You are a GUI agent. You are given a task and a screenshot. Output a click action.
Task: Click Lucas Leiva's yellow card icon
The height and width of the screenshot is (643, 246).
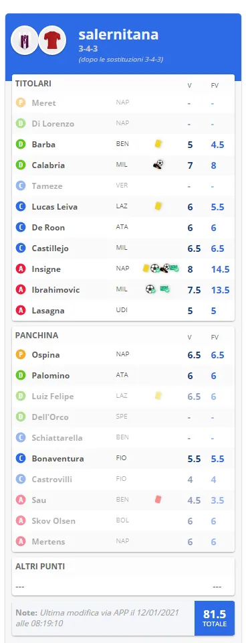tap(158, 206)
